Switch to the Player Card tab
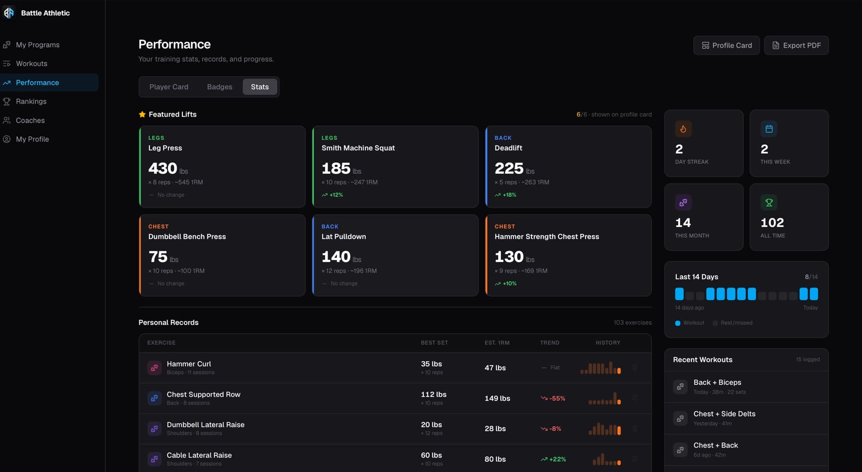The image size is (862, 472). (169, 87)
